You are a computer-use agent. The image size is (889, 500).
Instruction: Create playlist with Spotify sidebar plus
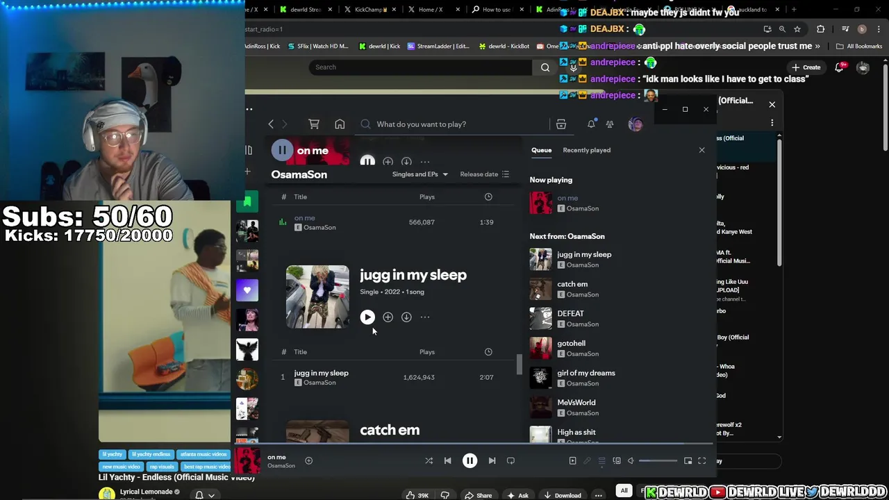click(247, 172)
